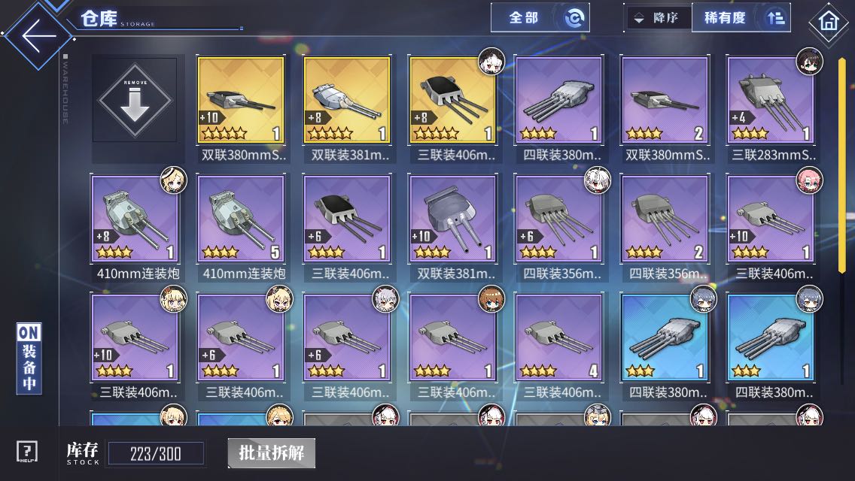This screenshot has height=481, width=855.
Task: Click 批量拆解 bulk dismantle button
Action: point(271,452)
